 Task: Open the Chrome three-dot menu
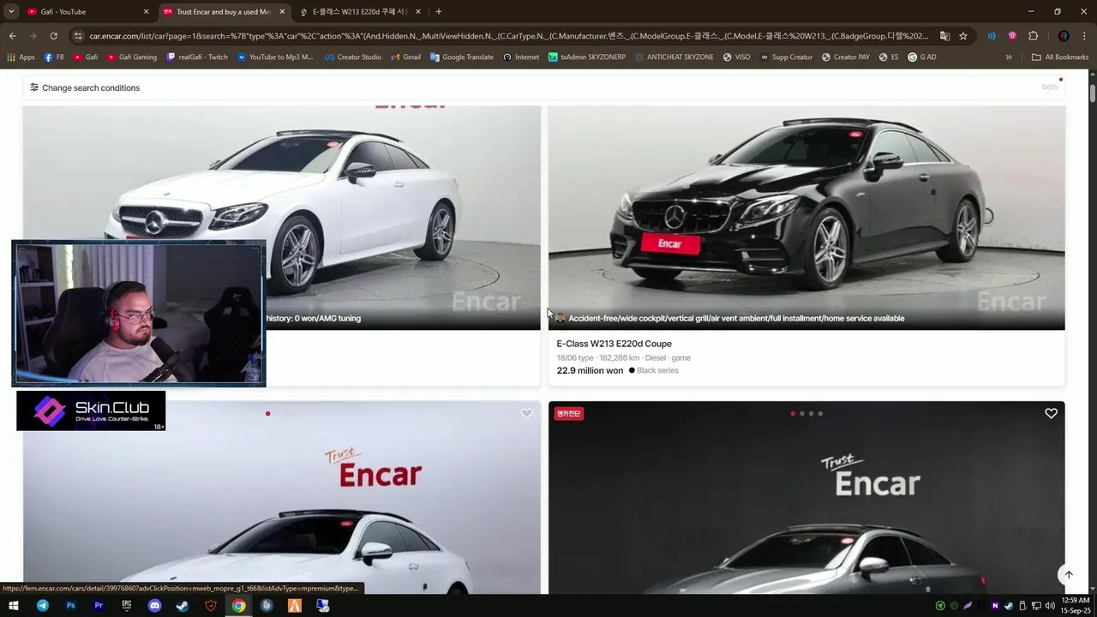pyautogui.click(x=1085, y=36)
